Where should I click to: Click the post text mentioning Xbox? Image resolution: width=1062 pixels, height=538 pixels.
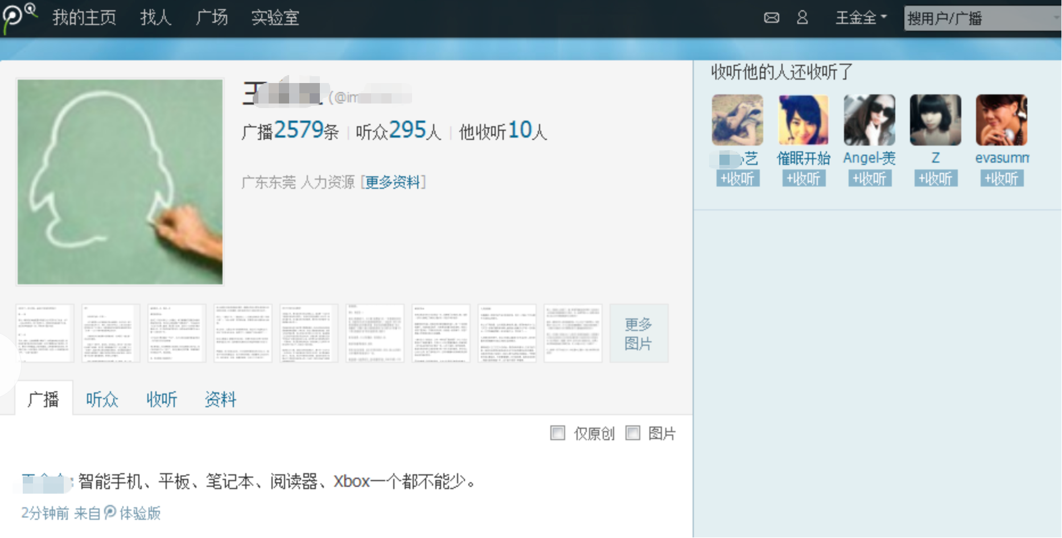pyautogui.click(x=277, y=482)
